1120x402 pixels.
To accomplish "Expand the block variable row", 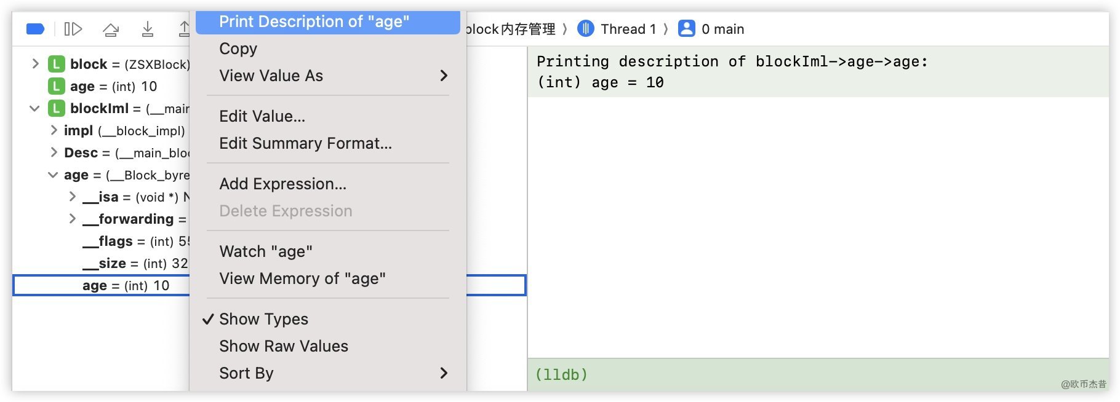I will point(35,64).
